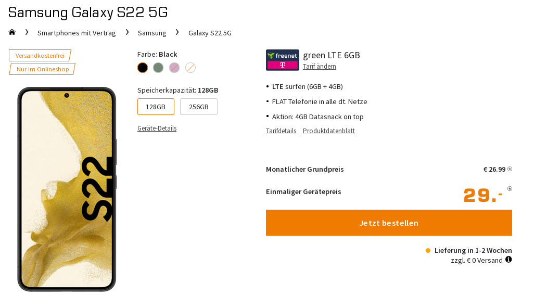The width and height of the screenshot is (547, 295).
Task: Go to Samsung breadcrumb category
Action: (152, 33)
